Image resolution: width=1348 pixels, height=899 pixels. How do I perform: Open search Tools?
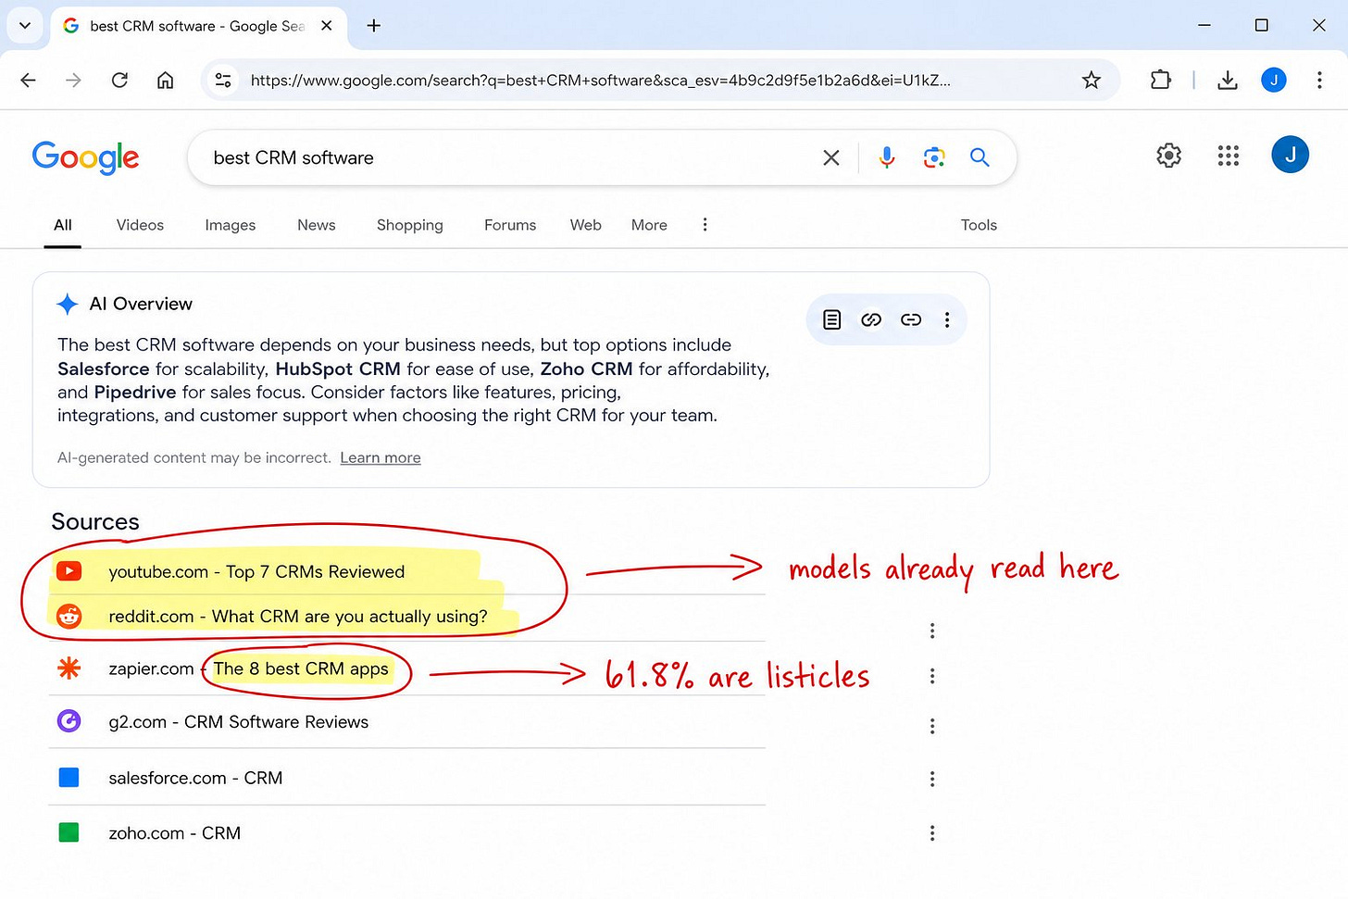(979, 225)
